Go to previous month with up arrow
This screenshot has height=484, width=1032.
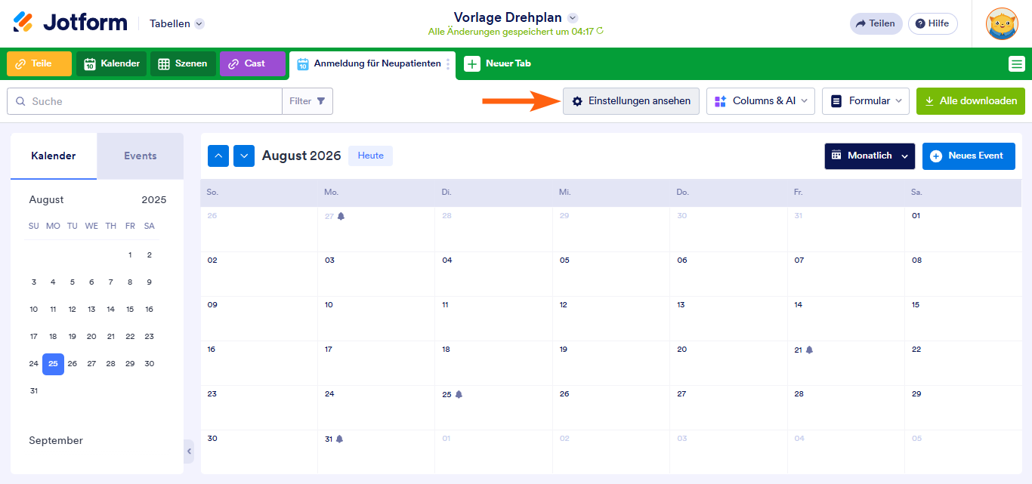(218, 156)
